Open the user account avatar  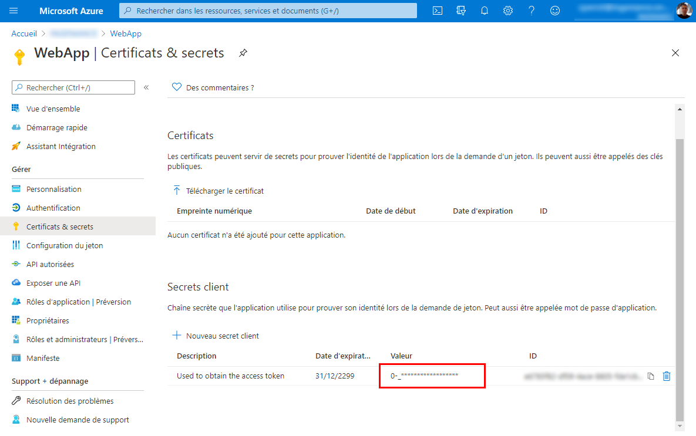tap(684, 11)
